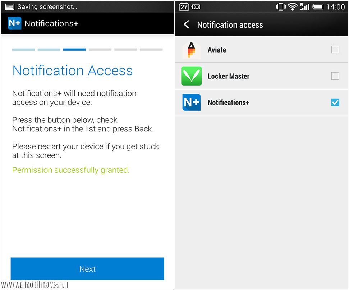Tap the 'Notification Access' heading
The width and height of the screenshot is (349, 290).
73,71
